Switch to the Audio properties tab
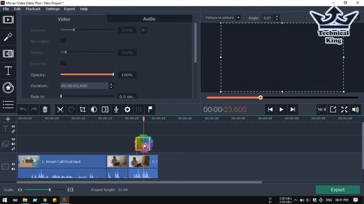The width and height of the screenshot is (364, 204). click(149, 19)
